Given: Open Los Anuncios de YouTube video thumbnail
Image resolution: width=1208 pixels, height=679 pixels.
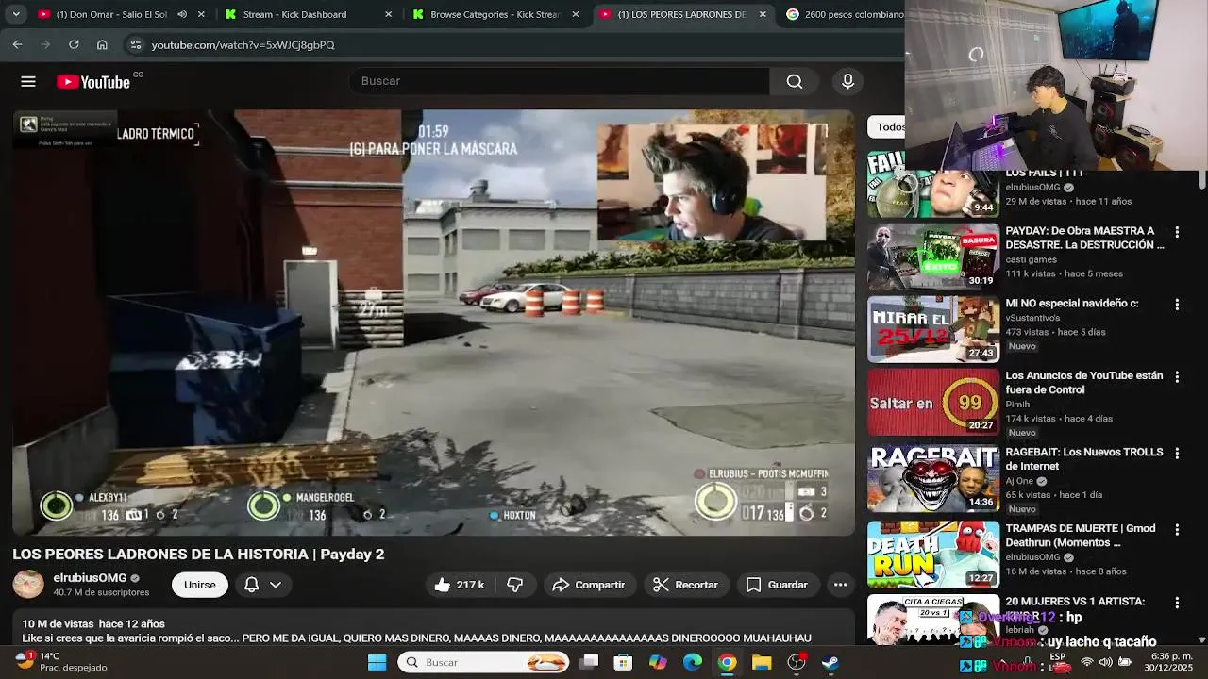Looking at the screenshot, I should [x=932, y=402].
